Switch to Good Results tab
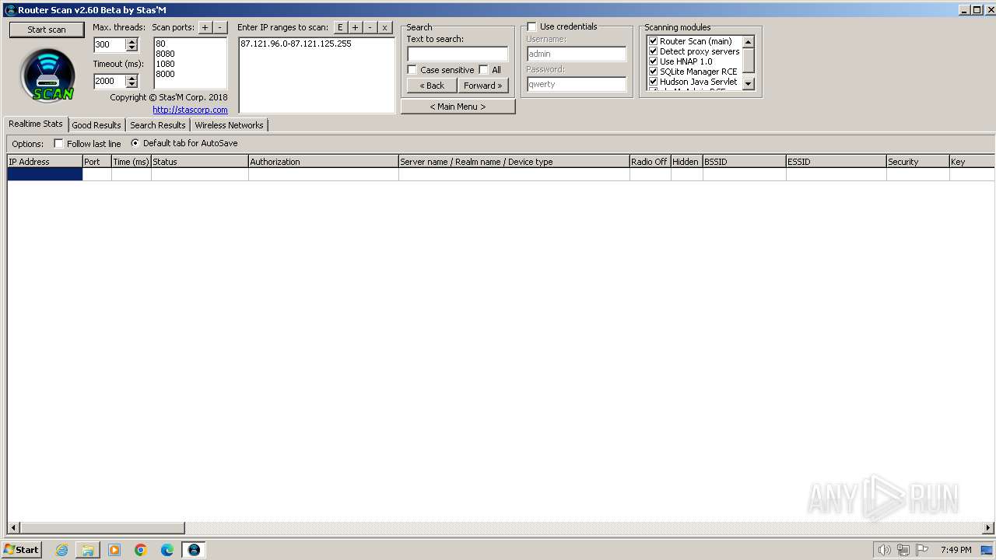The width and height of the screenshot is (996, 560). [x=96, y=125]
